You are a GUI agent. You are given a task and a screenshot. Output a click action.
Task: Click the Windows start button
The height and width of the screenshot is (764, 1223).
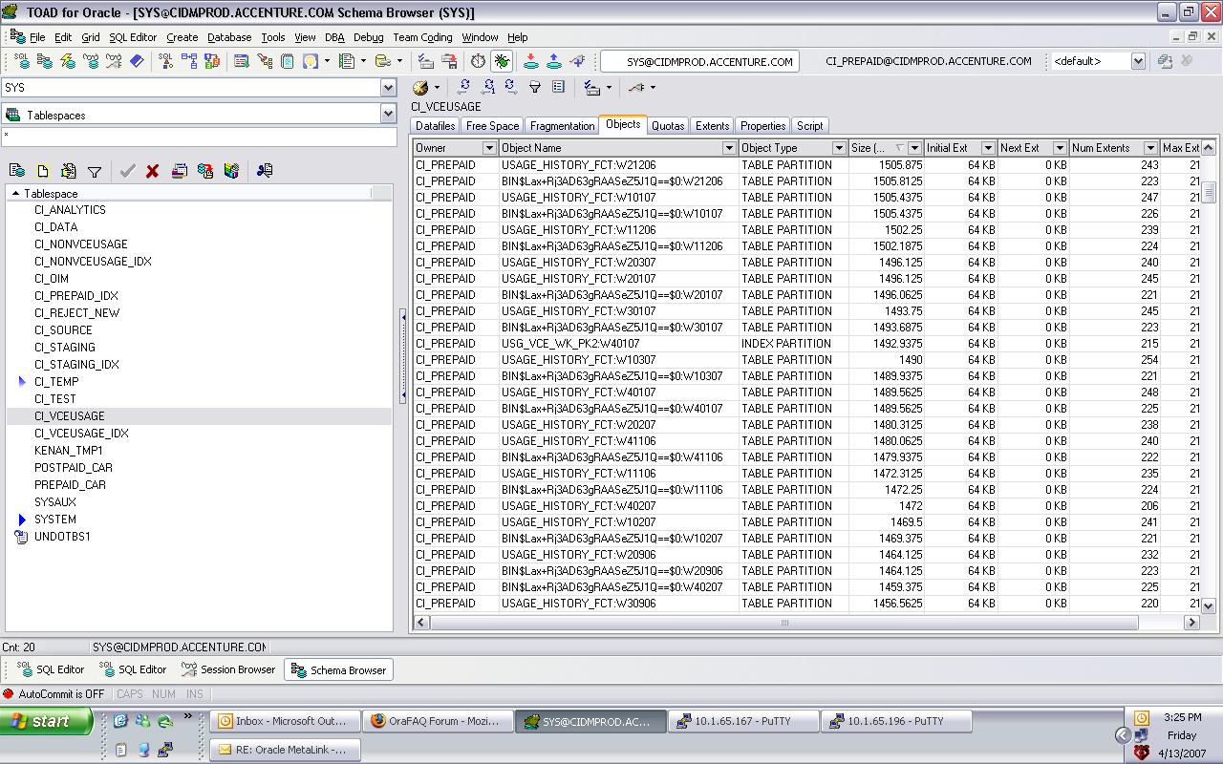[47, 721]
